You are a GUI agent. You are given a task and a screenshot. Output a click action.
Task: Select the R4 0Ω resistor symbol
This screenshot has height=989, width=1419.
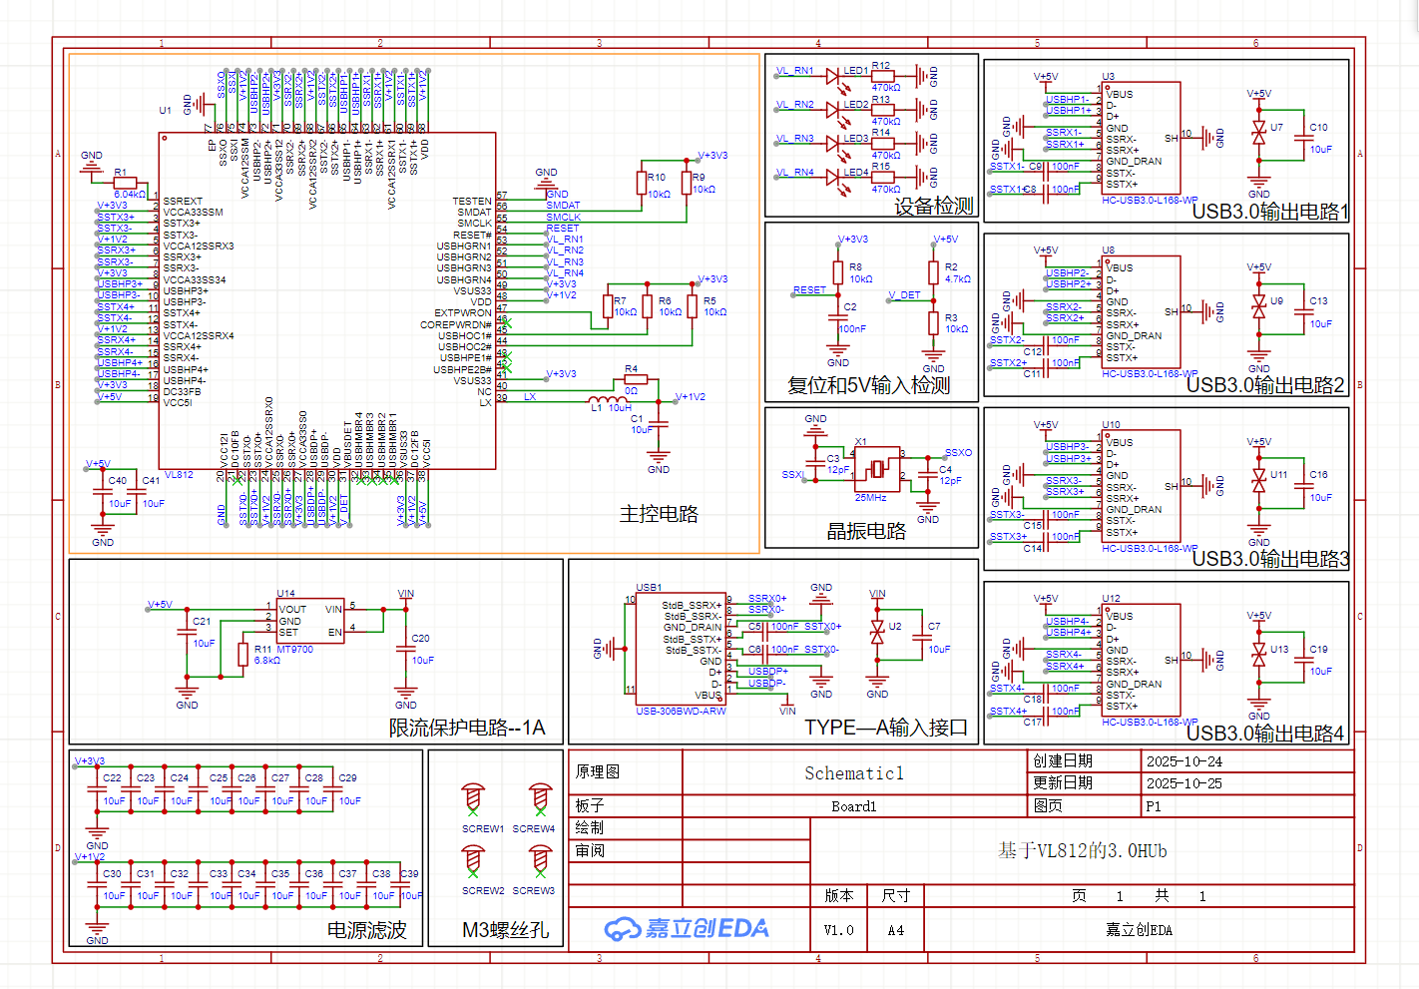tap(636, 379)
